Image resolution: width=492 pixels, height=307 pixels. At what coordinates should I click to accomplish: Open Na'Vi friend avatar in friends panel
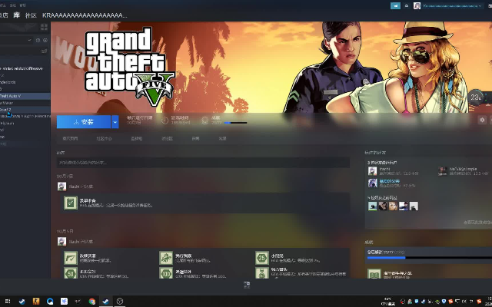pyautogui.click(x=443, y=171)
